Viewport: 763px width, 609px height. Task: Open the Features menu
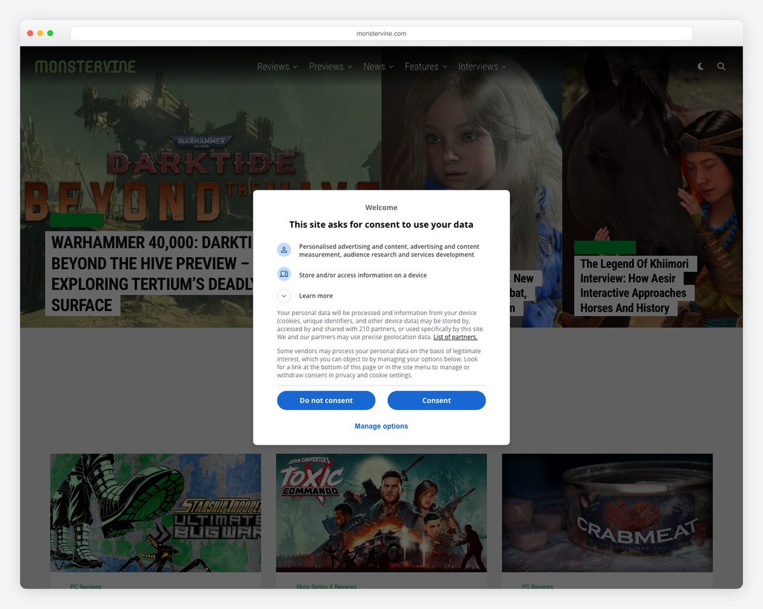[425, 66]
